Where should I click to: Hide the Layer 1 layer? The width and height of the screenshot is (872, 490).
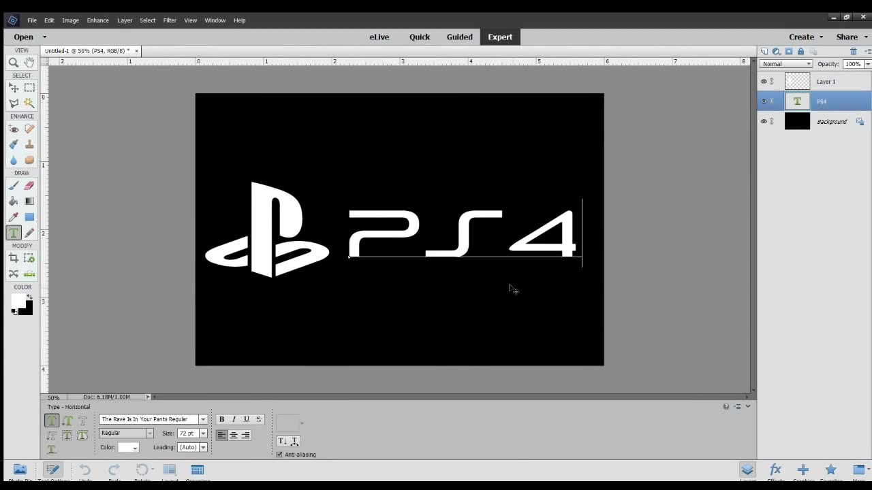click(764, 82)
